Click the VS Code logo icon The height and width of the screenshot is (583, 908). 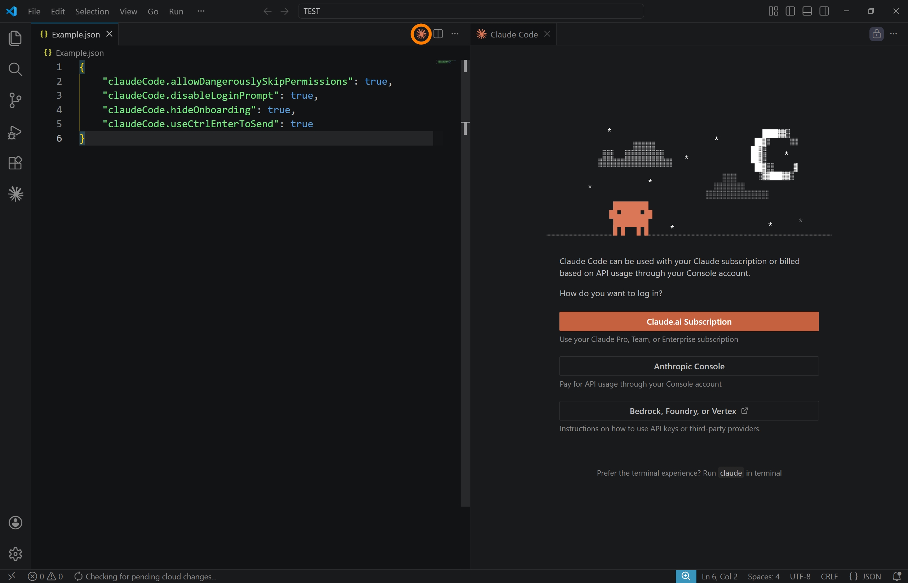pos(12,11)
